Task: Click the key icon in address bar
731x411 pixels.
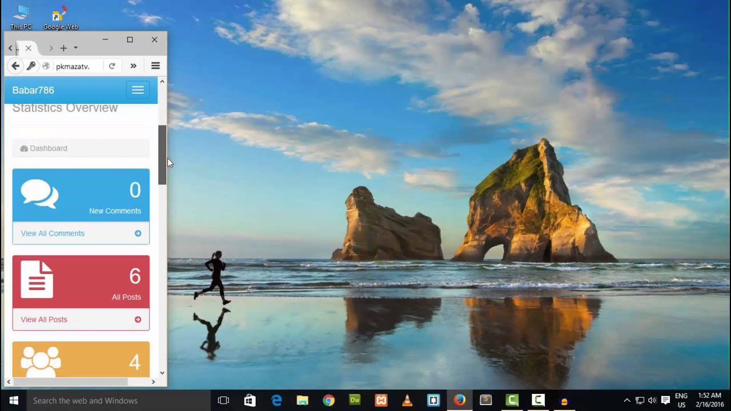Action: click(x=31, y=66)
